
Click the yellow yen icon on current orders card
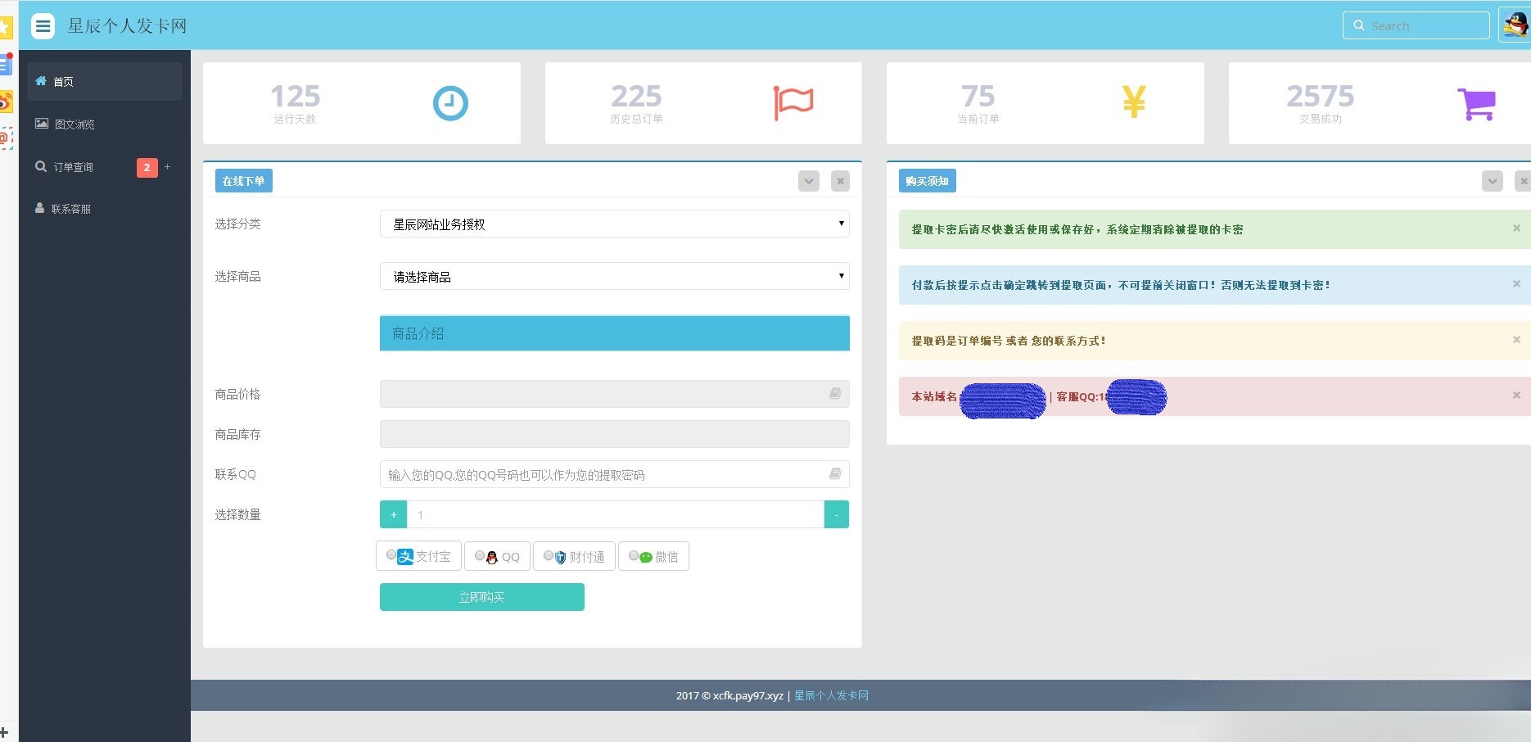point(1133,102)
